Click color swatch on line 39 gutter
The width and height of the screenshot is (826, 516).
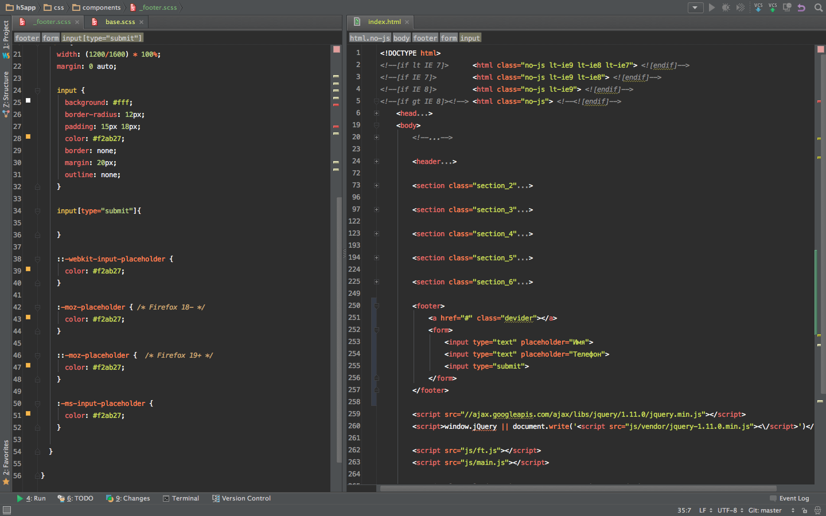pos(28,269)
